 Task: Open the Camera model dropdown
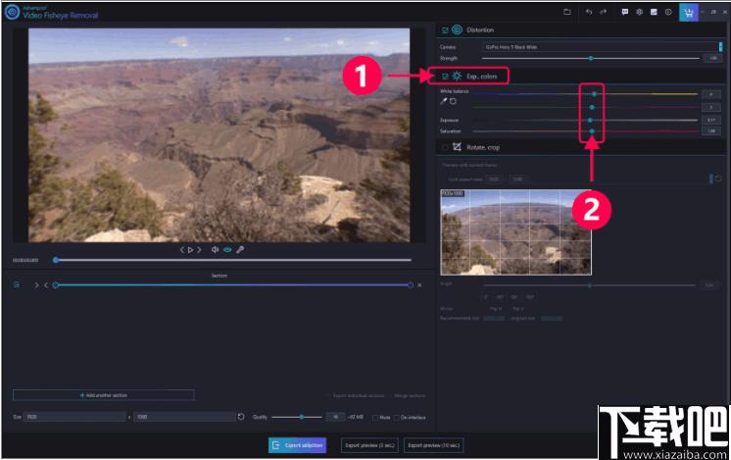point(602,47)
